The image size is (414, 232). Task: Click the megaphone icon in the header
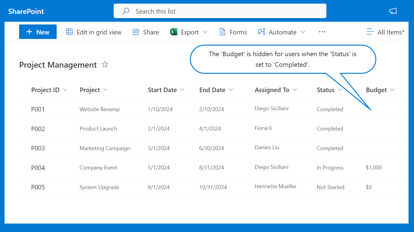[x=393, y=11]
